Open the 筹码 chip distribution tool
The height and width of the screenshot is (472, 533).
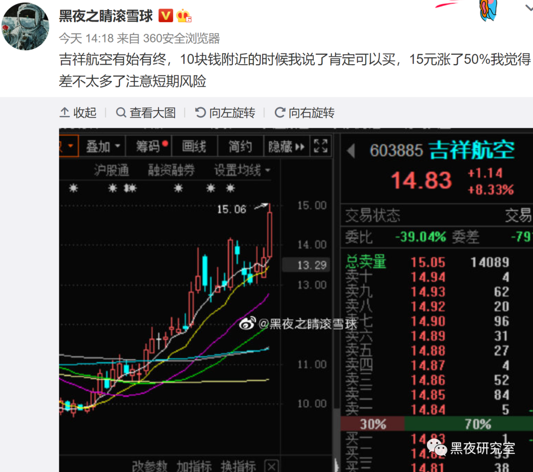pyautogui.click(x=149, y=146)
